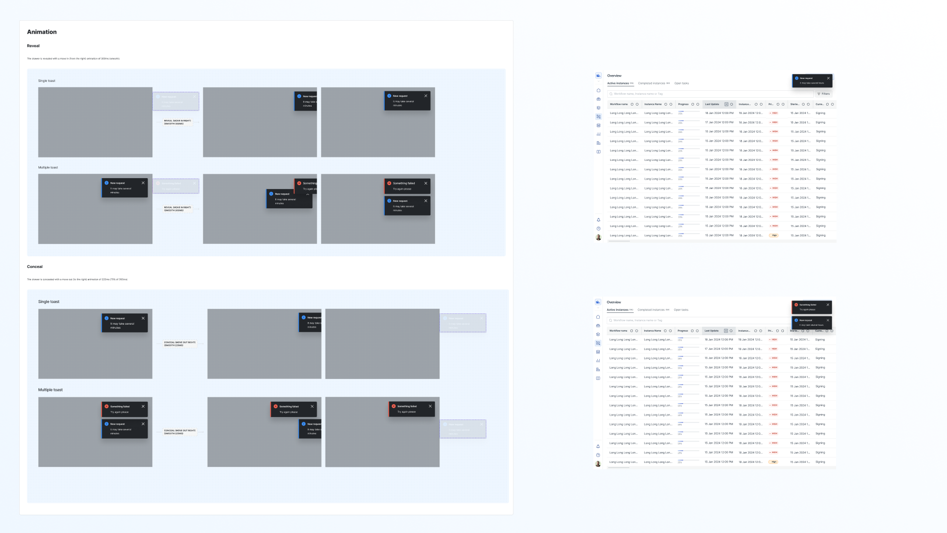Click the user avatar in lower dashboard sidebar
Screen dimensions: 947x533
coord(598,464)
